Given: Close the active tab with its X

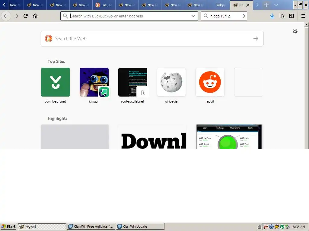Looking at the screenshot, I should (x=248, y=5).
